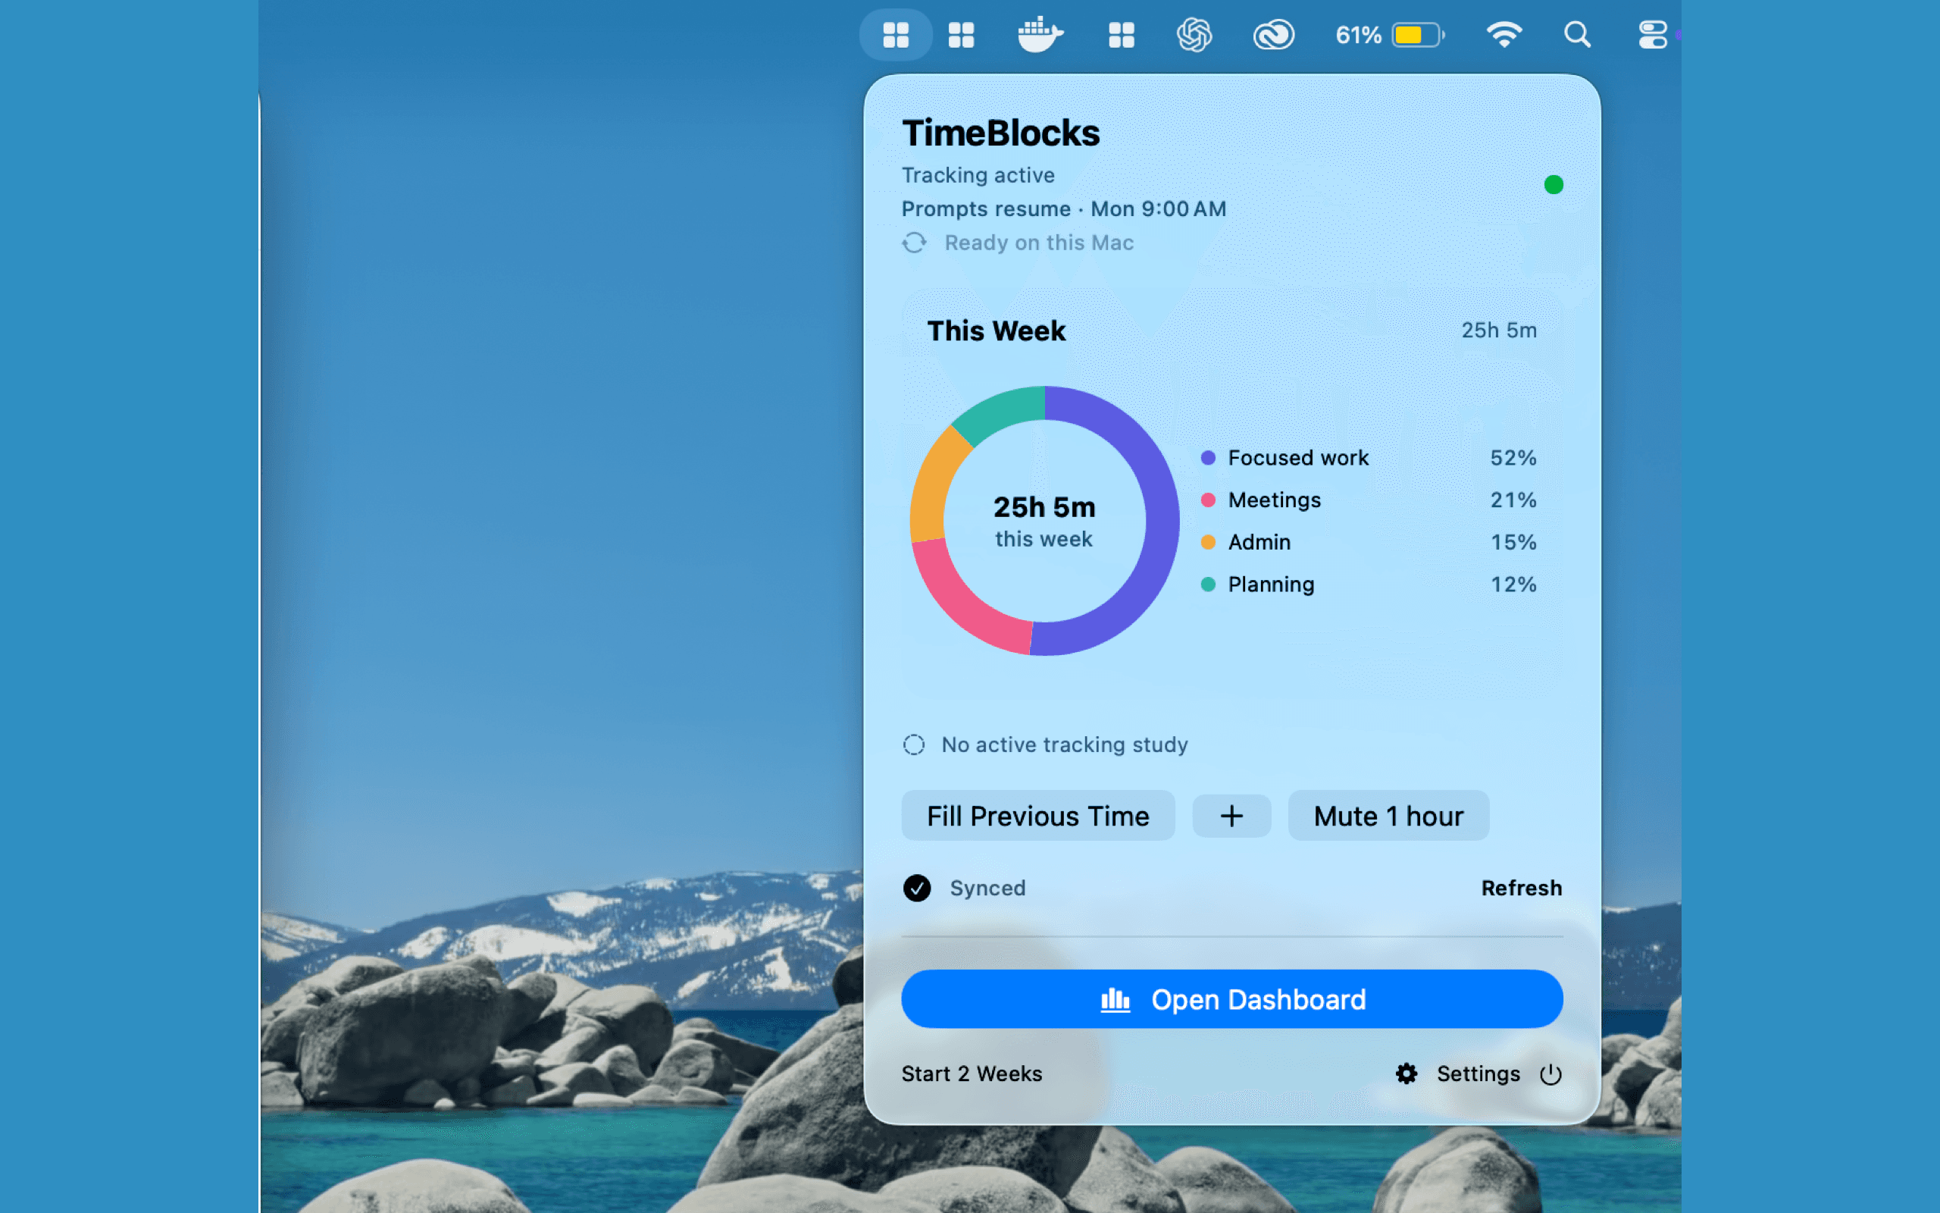
Task: Open Spotlight search magnifier
Action: click(1577, 35)
